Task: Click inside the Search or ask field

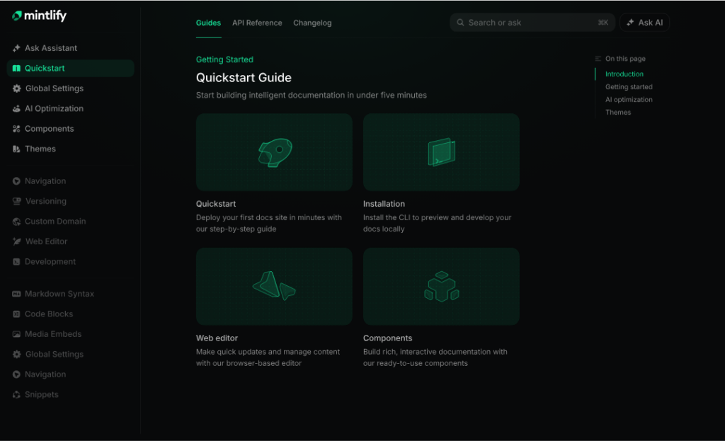Action: click(x=531, y=22)
